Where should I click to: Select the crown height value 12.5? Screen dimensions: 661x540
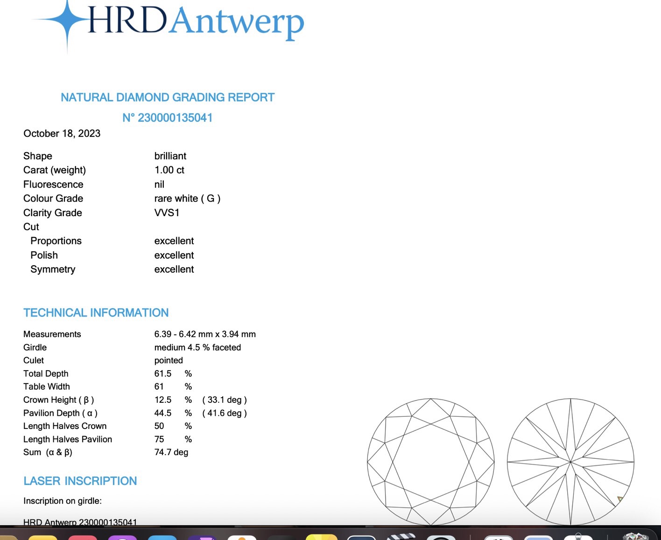tap(163, 400)
